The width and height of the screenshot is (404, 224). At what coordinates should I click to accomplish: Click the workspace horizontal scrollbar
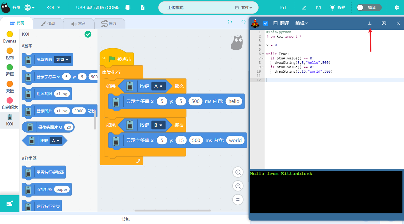pyautogui.click(x=173, y=211)
